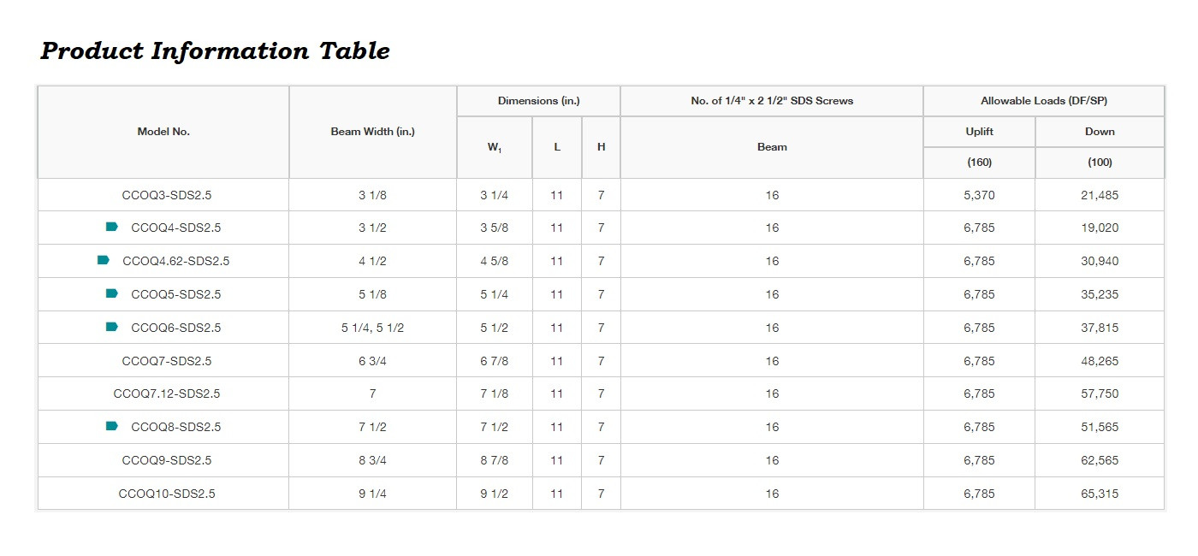Select the Dimensions (in.) header cell
1198x556 pixels.
[538, 101]
